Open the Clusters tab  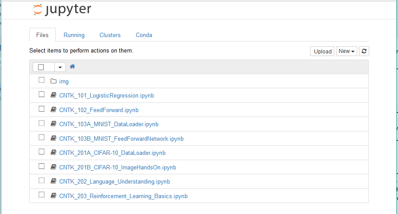coord(110,35)
